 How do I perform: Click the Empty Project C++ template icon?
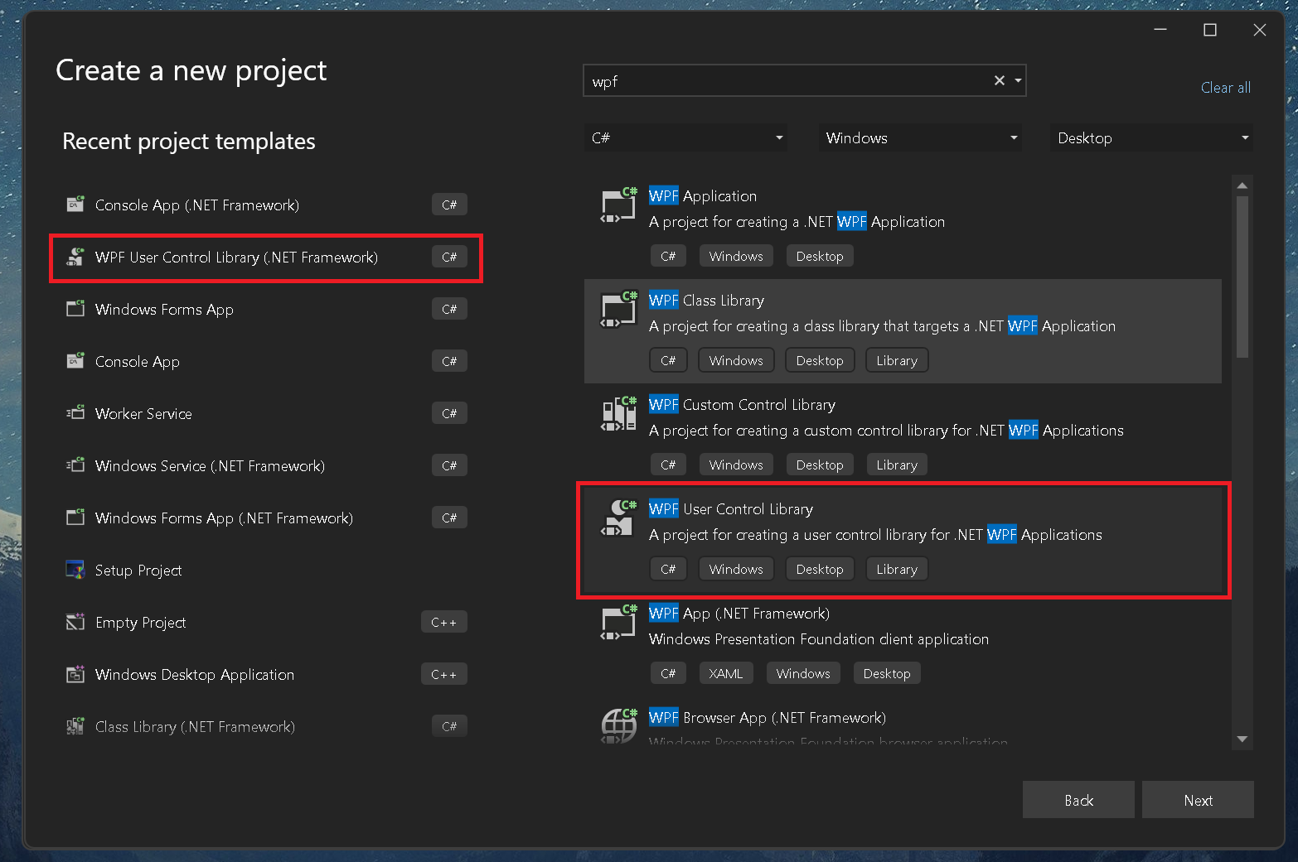coord(75,622)
